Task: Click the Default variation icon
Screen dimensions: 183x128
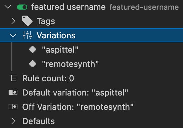Action: tap(13, 92)
